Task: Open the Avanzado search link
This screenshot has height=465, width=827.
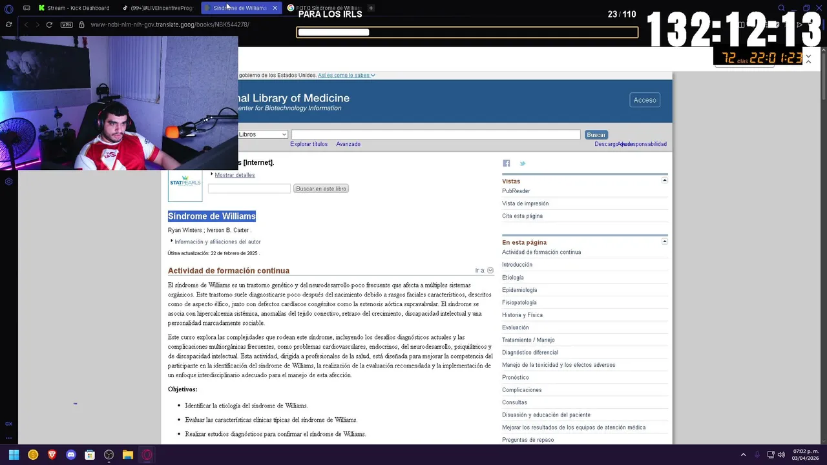Action: pyautogui.click(x=348, y=144)
